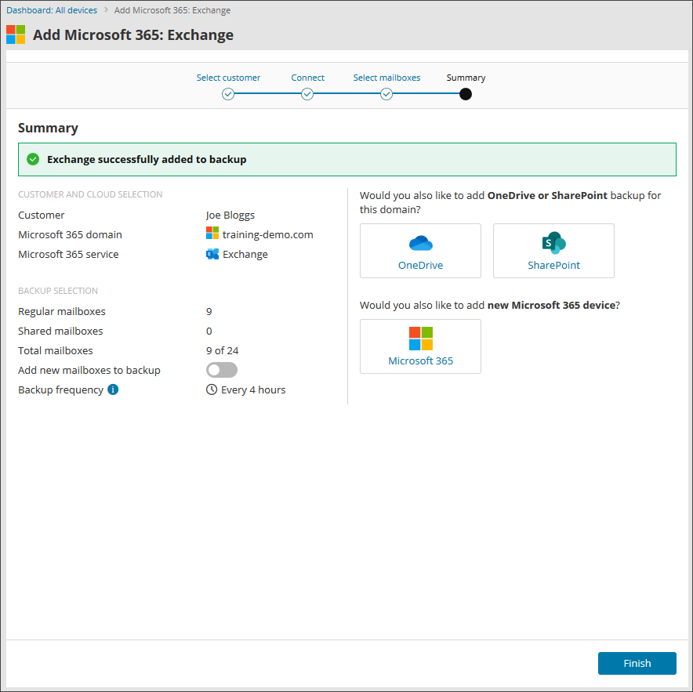Add OneDrive backup via its link label

click(420, 265)
